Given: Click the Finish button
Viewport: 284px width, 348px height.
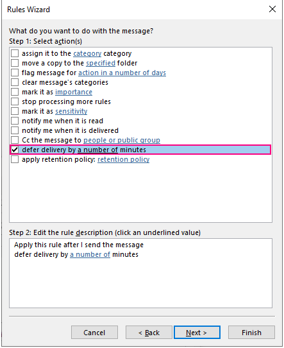Looking at the screenshot, I should click(251, 332).
